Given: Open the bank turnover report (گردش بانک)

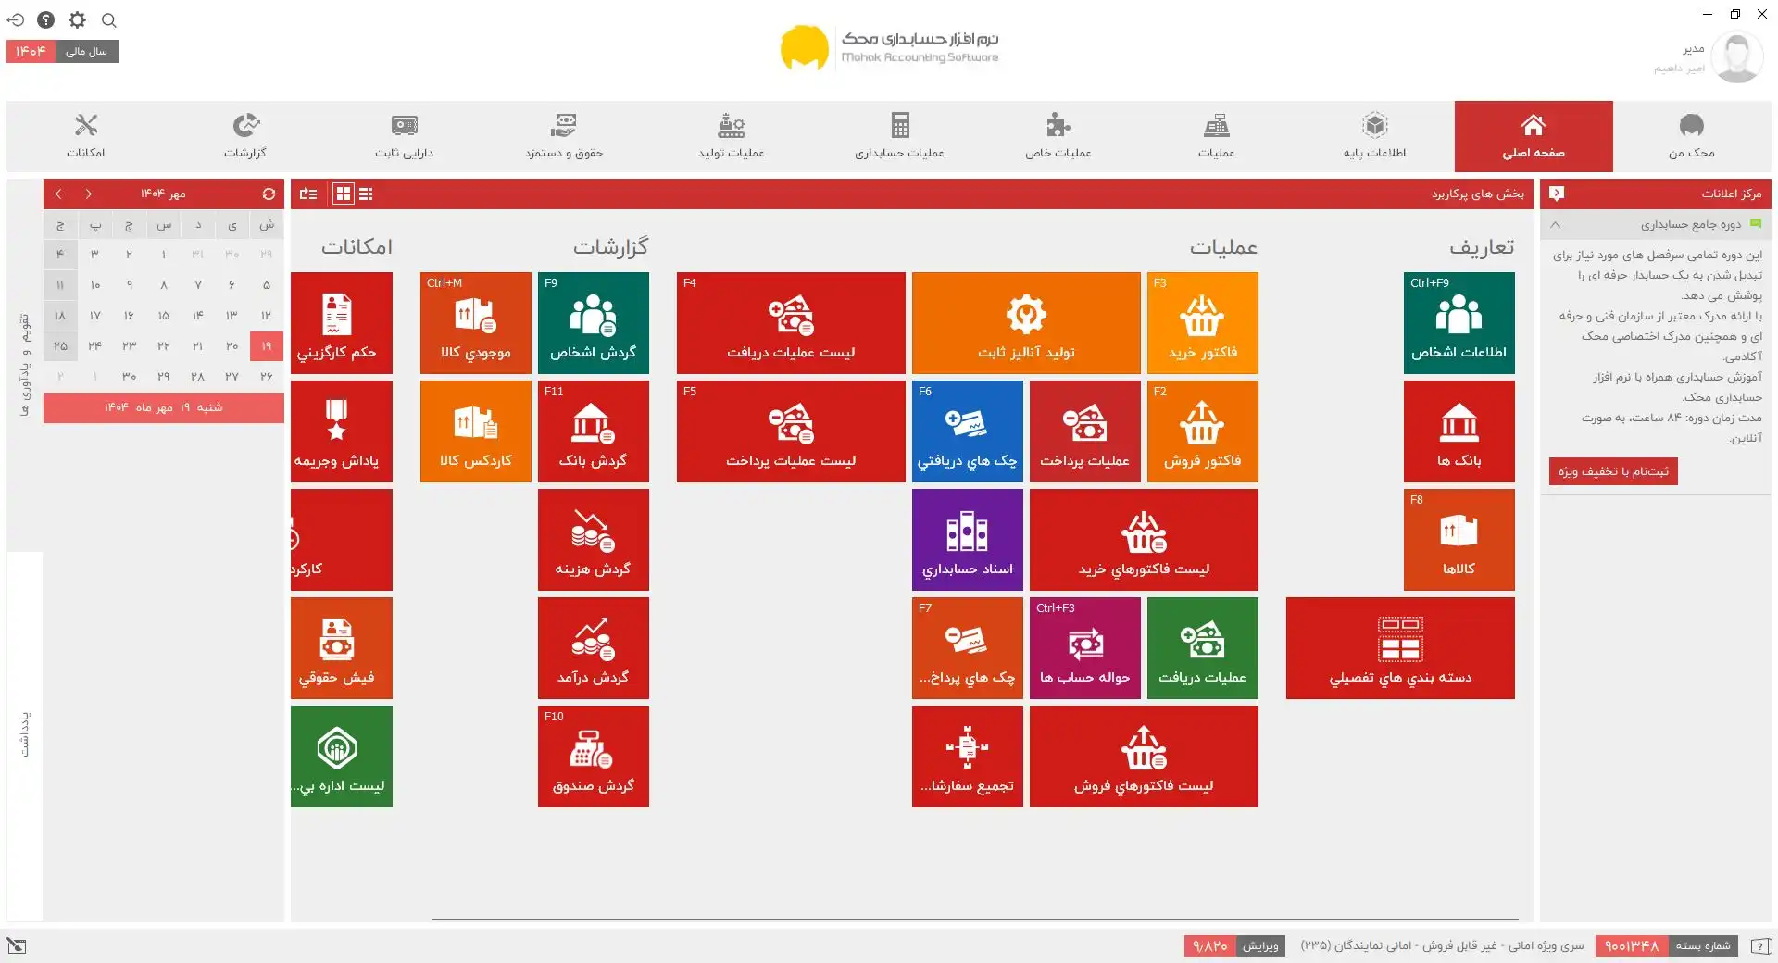Looking at the screenshot, I should 593,431.
